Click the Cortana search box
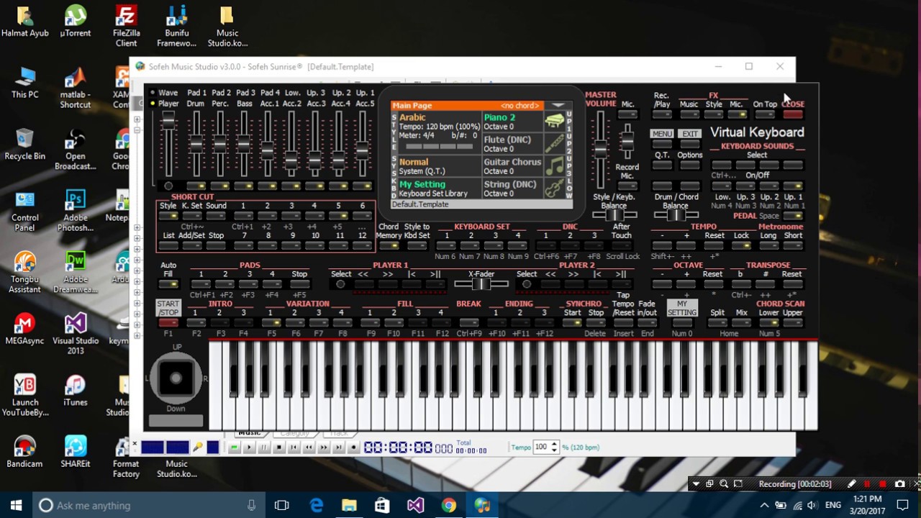The image size is (921, 518). (x=150, y=506)
